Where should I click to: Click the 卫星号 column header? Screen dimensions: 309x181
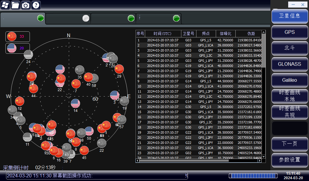pyautogui.click(x=189, y=34)
